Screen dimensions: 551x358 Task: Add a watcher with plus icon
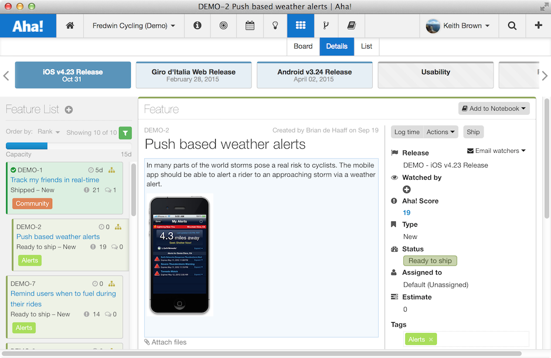[x=407, y=189]
